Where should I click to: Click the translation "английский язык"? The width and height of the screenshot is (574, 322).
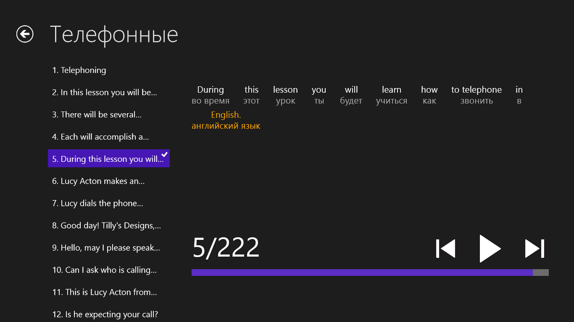226,126
